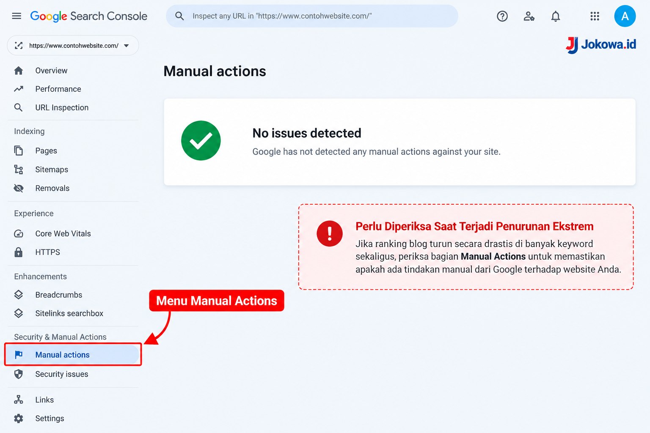Click the 'Enhancements' section header
Image resolution: width=650 pixels, height=433 pixels.
41,277
